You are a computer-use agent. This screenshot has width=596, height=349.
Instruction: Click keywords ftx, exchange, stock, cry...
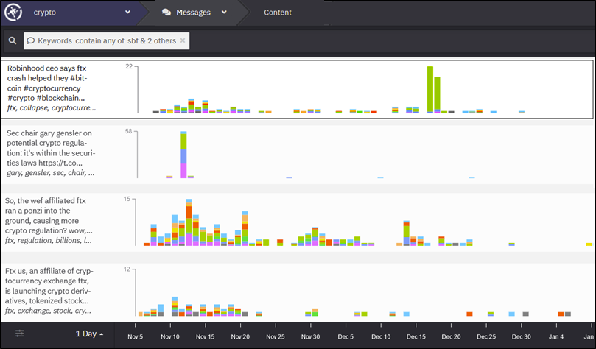tap(49, 311)
